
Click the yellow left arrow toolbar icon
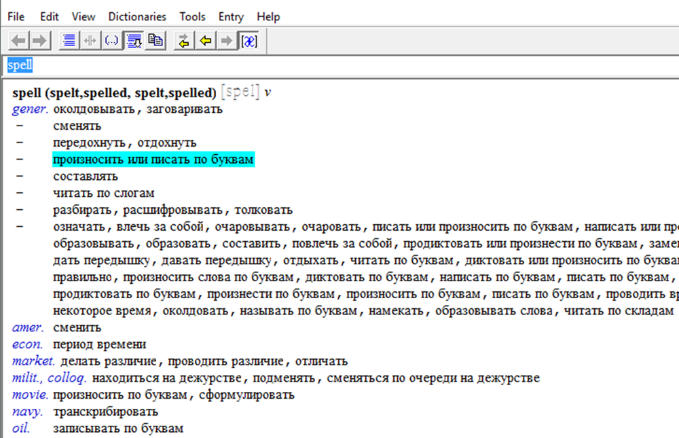[205, 41]
